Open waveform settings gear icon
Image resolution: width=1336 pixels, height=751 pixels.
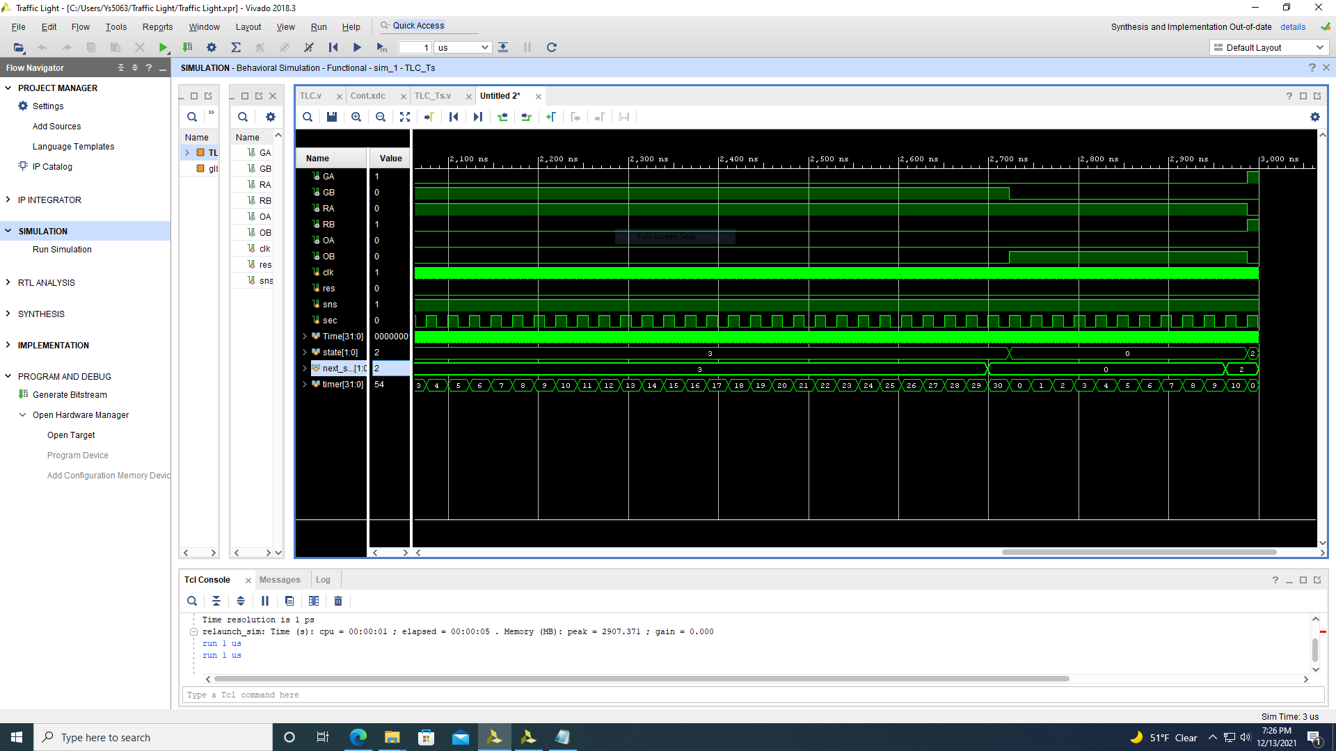1314,117
